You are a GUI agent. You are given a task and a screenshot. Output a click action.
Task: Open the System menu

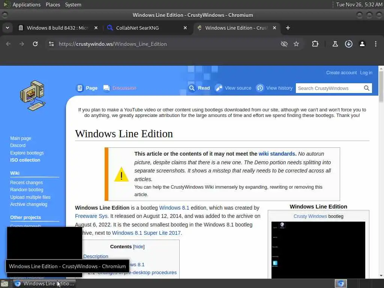73,4
